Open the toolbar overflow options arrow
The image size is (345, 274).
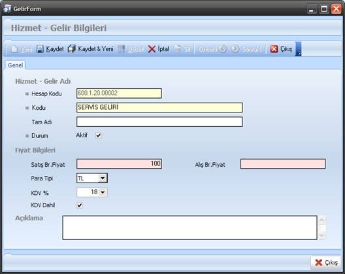pos(298,49)
